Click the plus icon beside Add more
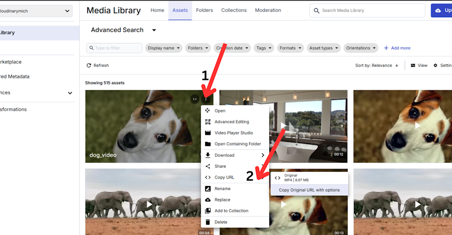452x235 pixels. point(386,48)
